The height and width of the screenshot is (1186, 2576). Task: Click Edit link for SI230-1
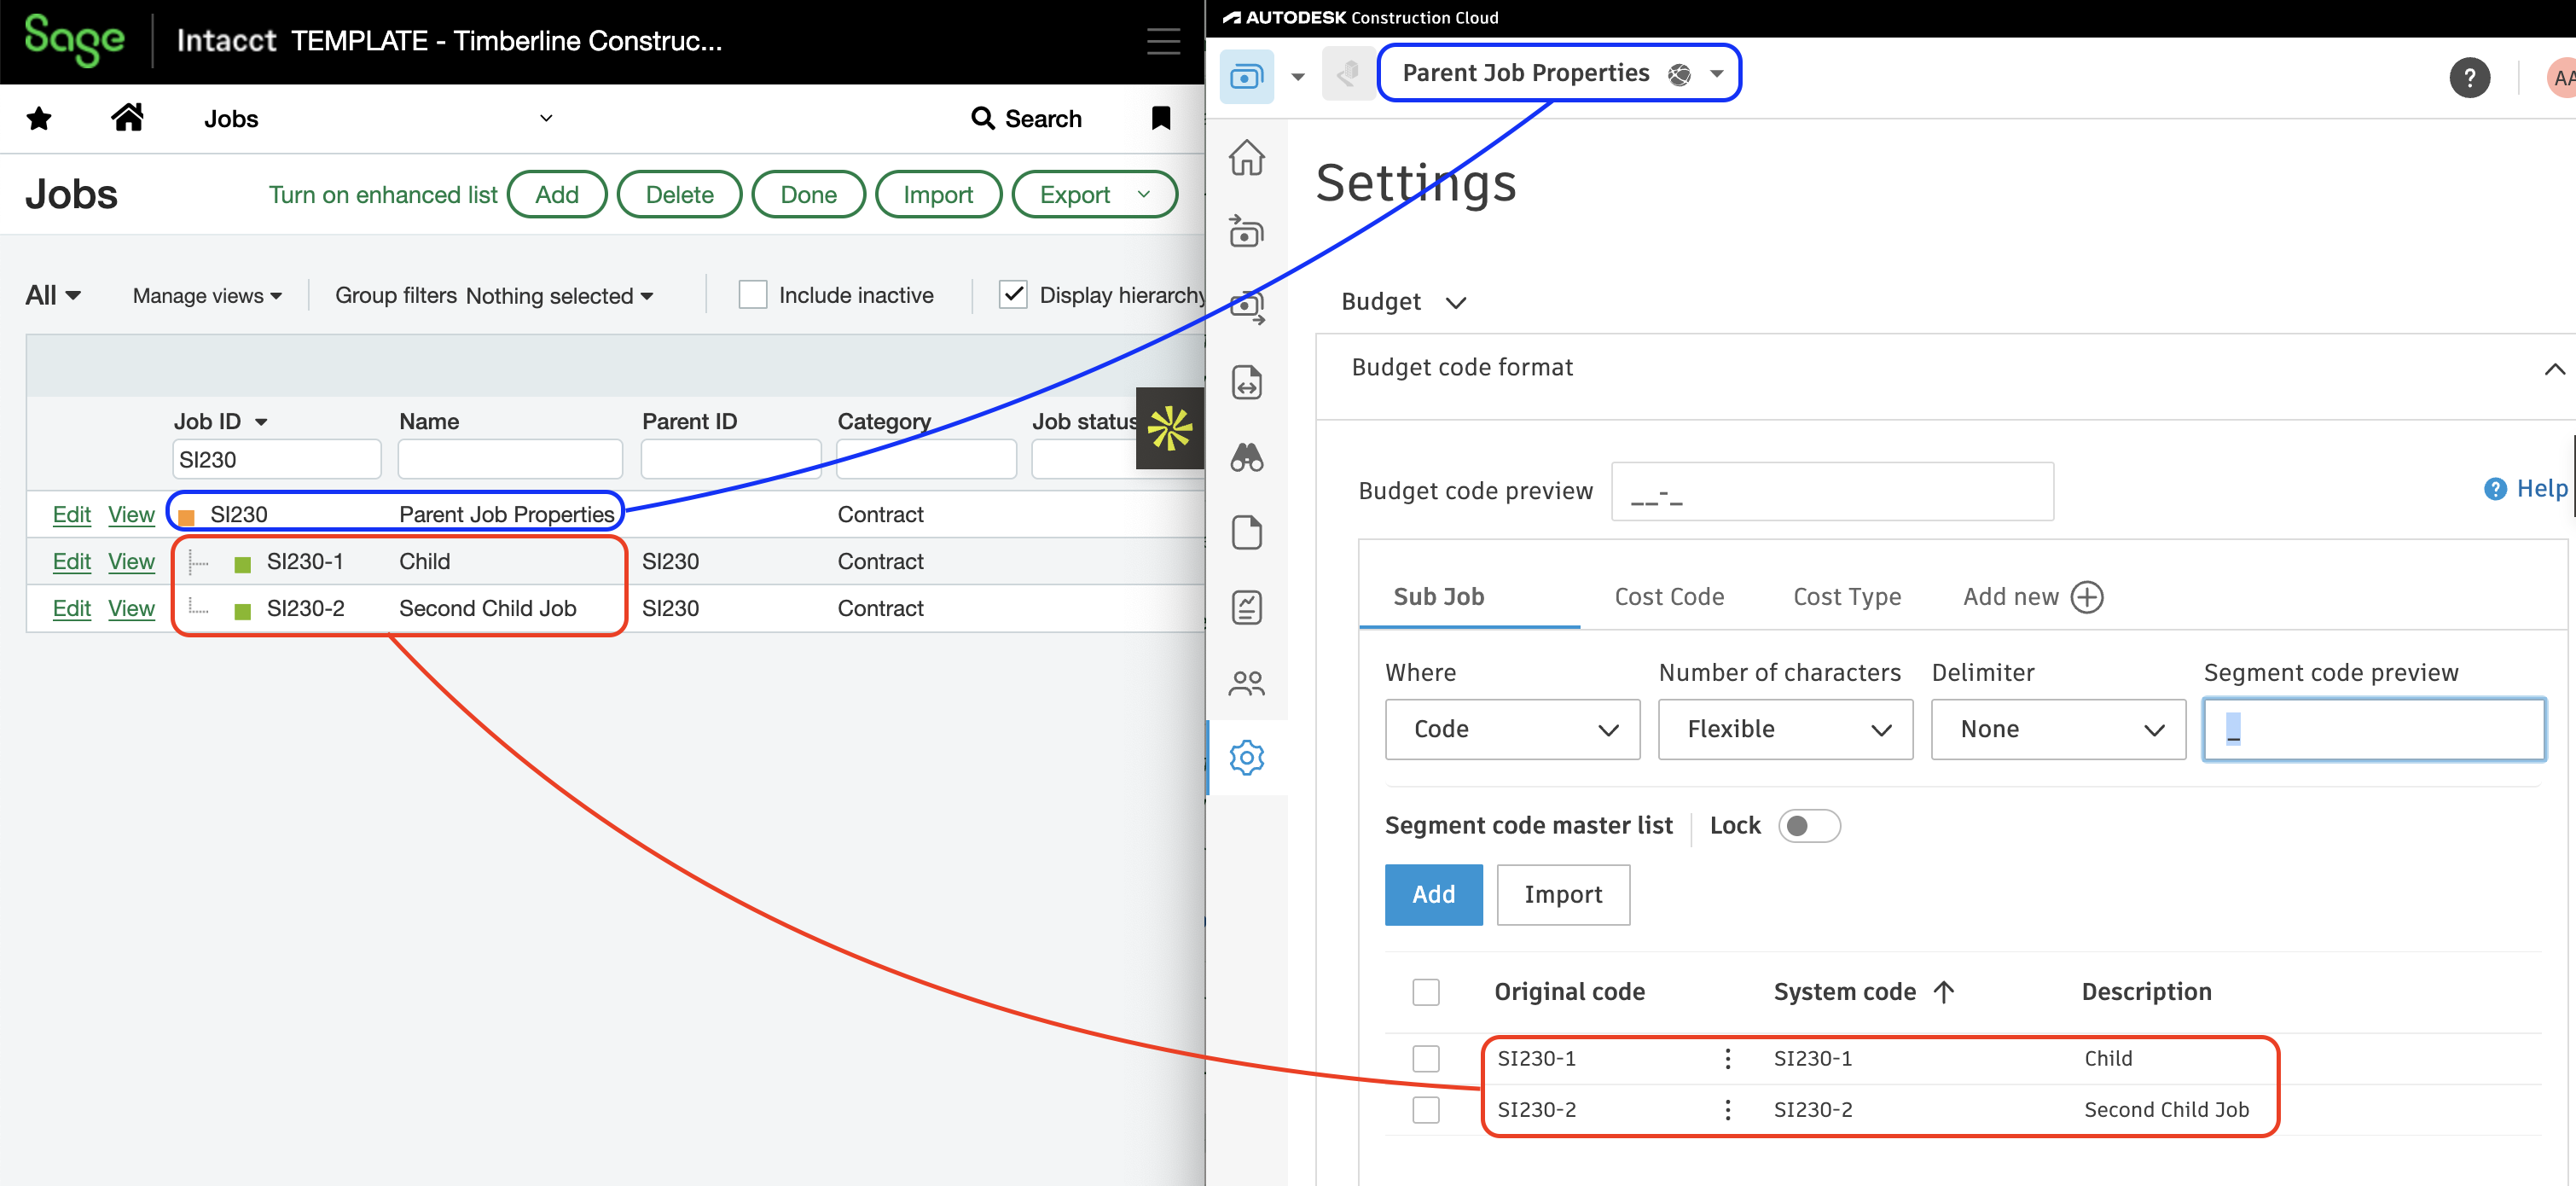coord(71,562)
